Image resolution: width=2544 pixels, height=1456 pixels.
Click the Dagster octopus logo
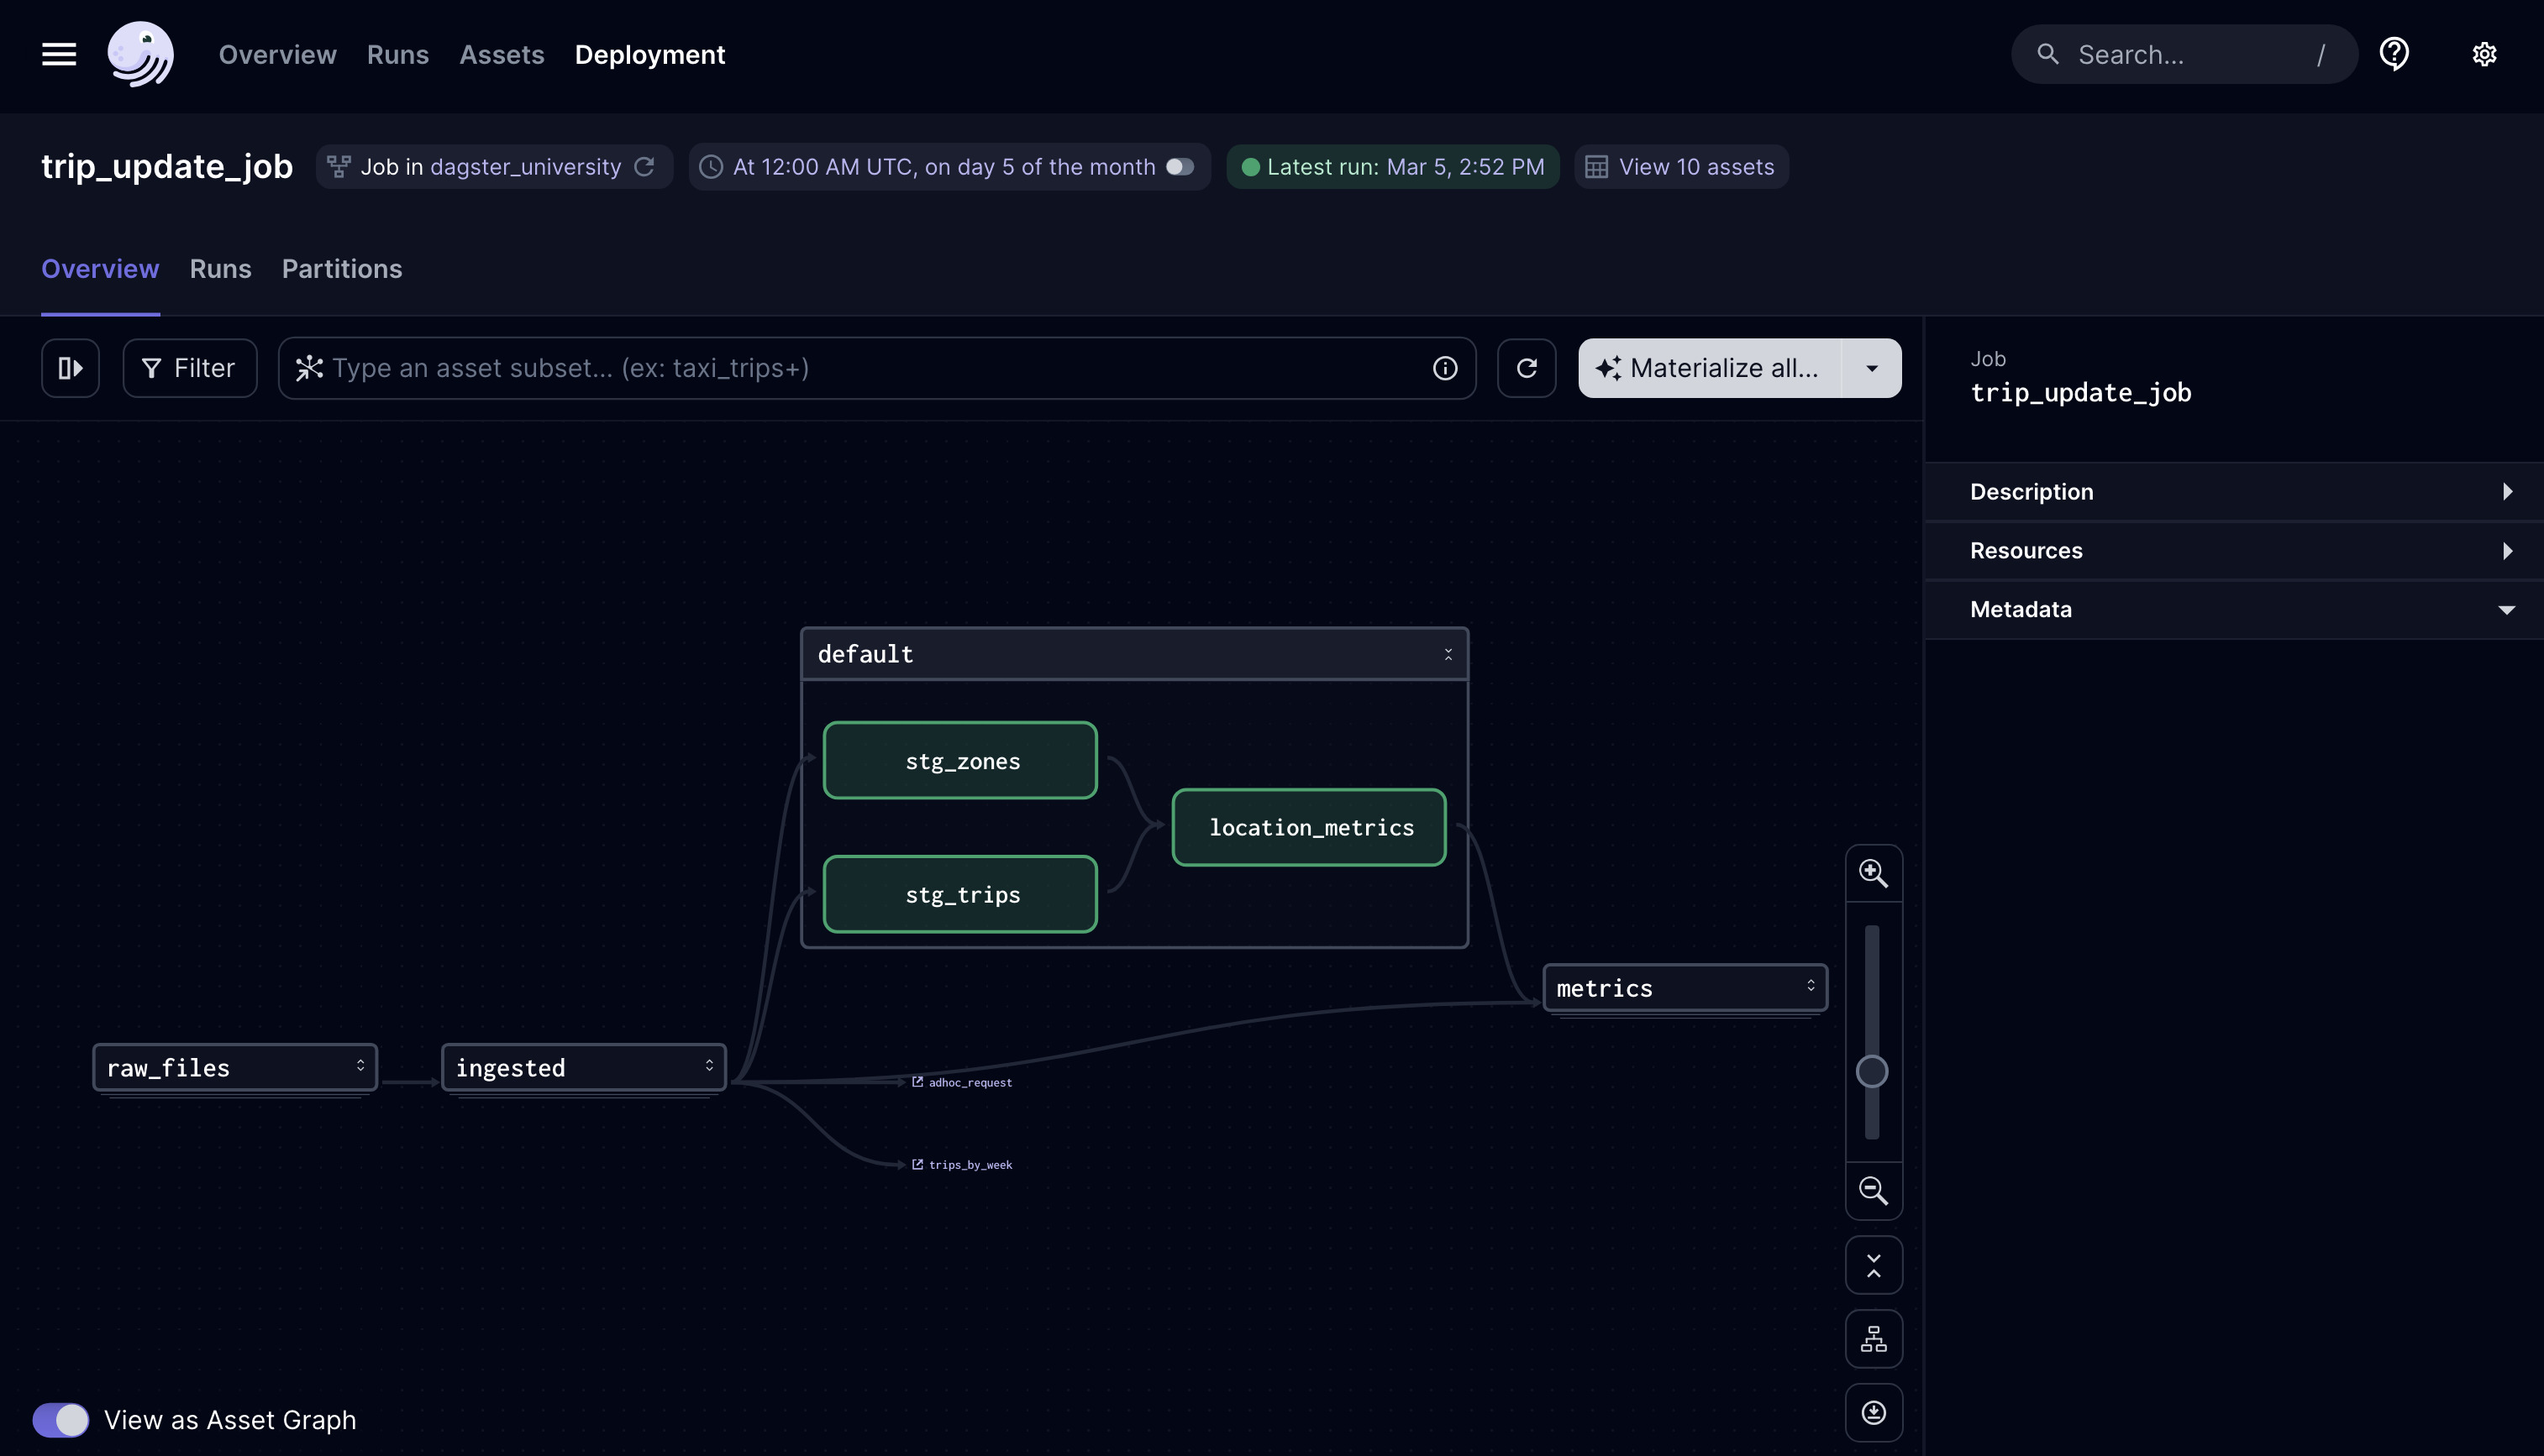pyautogui.click(x=140, y=54)
